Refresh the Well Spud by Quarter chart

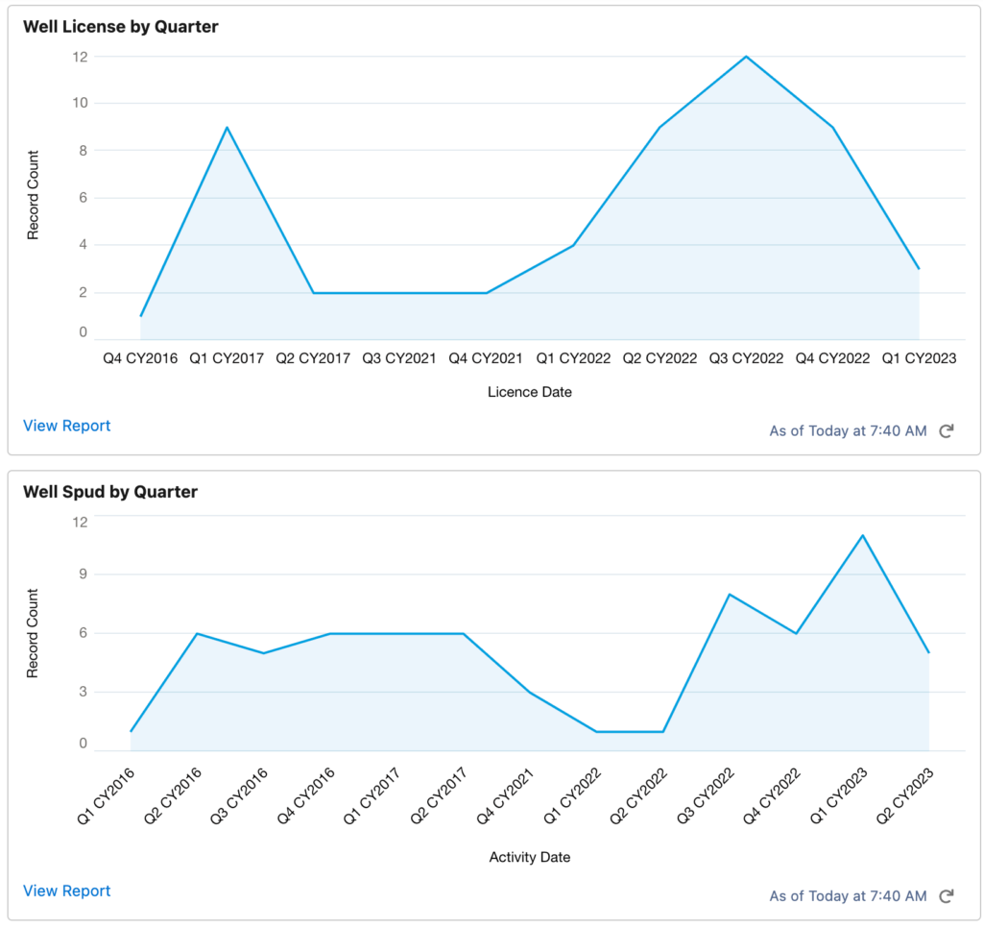pyautogui.click(x=946, y=896)
